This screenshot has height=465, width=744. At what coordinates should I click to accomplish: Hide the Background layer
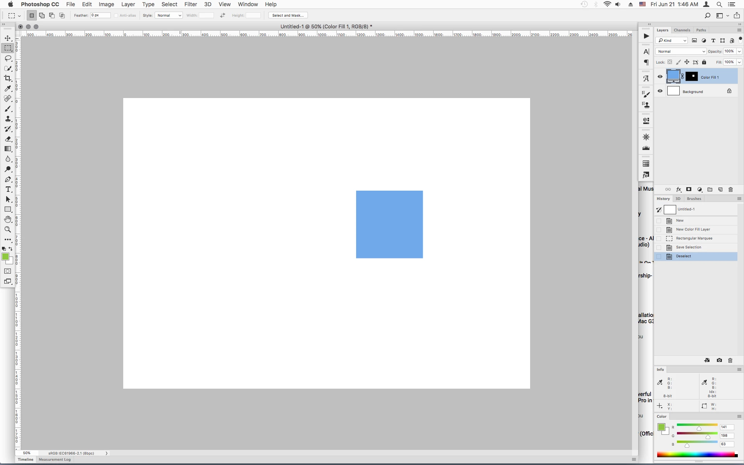pos(660,91)
